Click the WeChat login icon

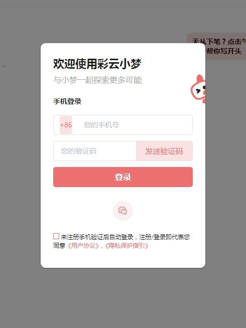[123, 211]
